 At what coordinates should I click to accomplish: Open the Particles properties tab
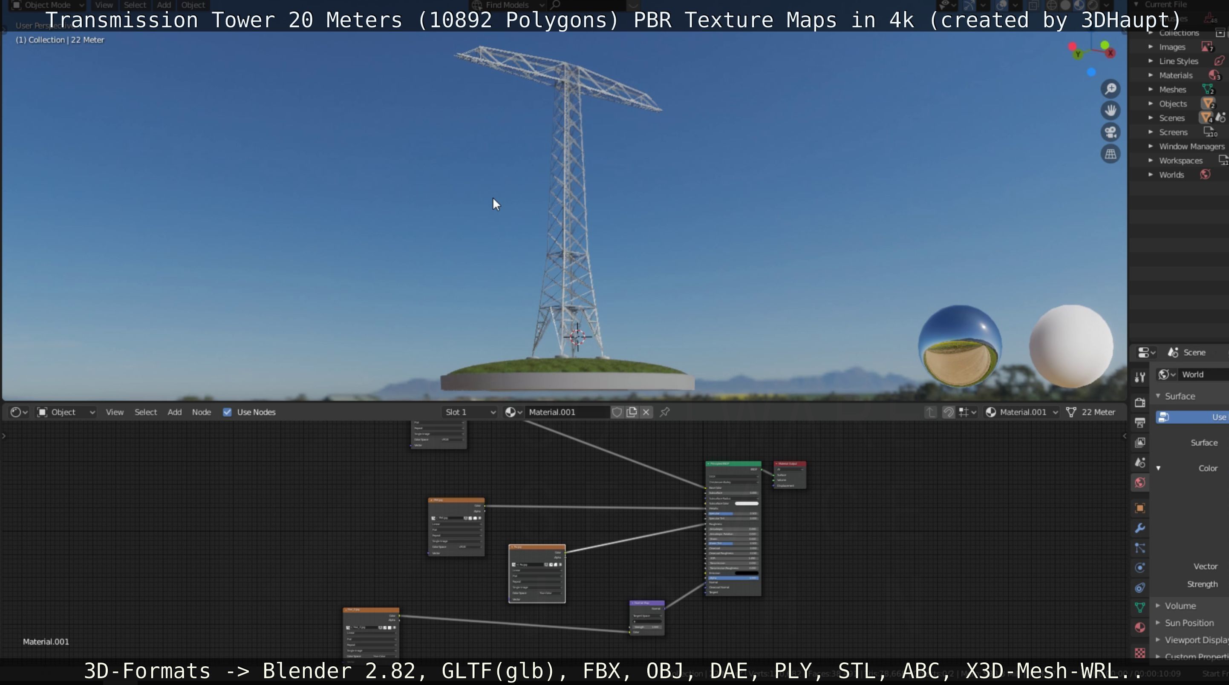[1140, 548]
